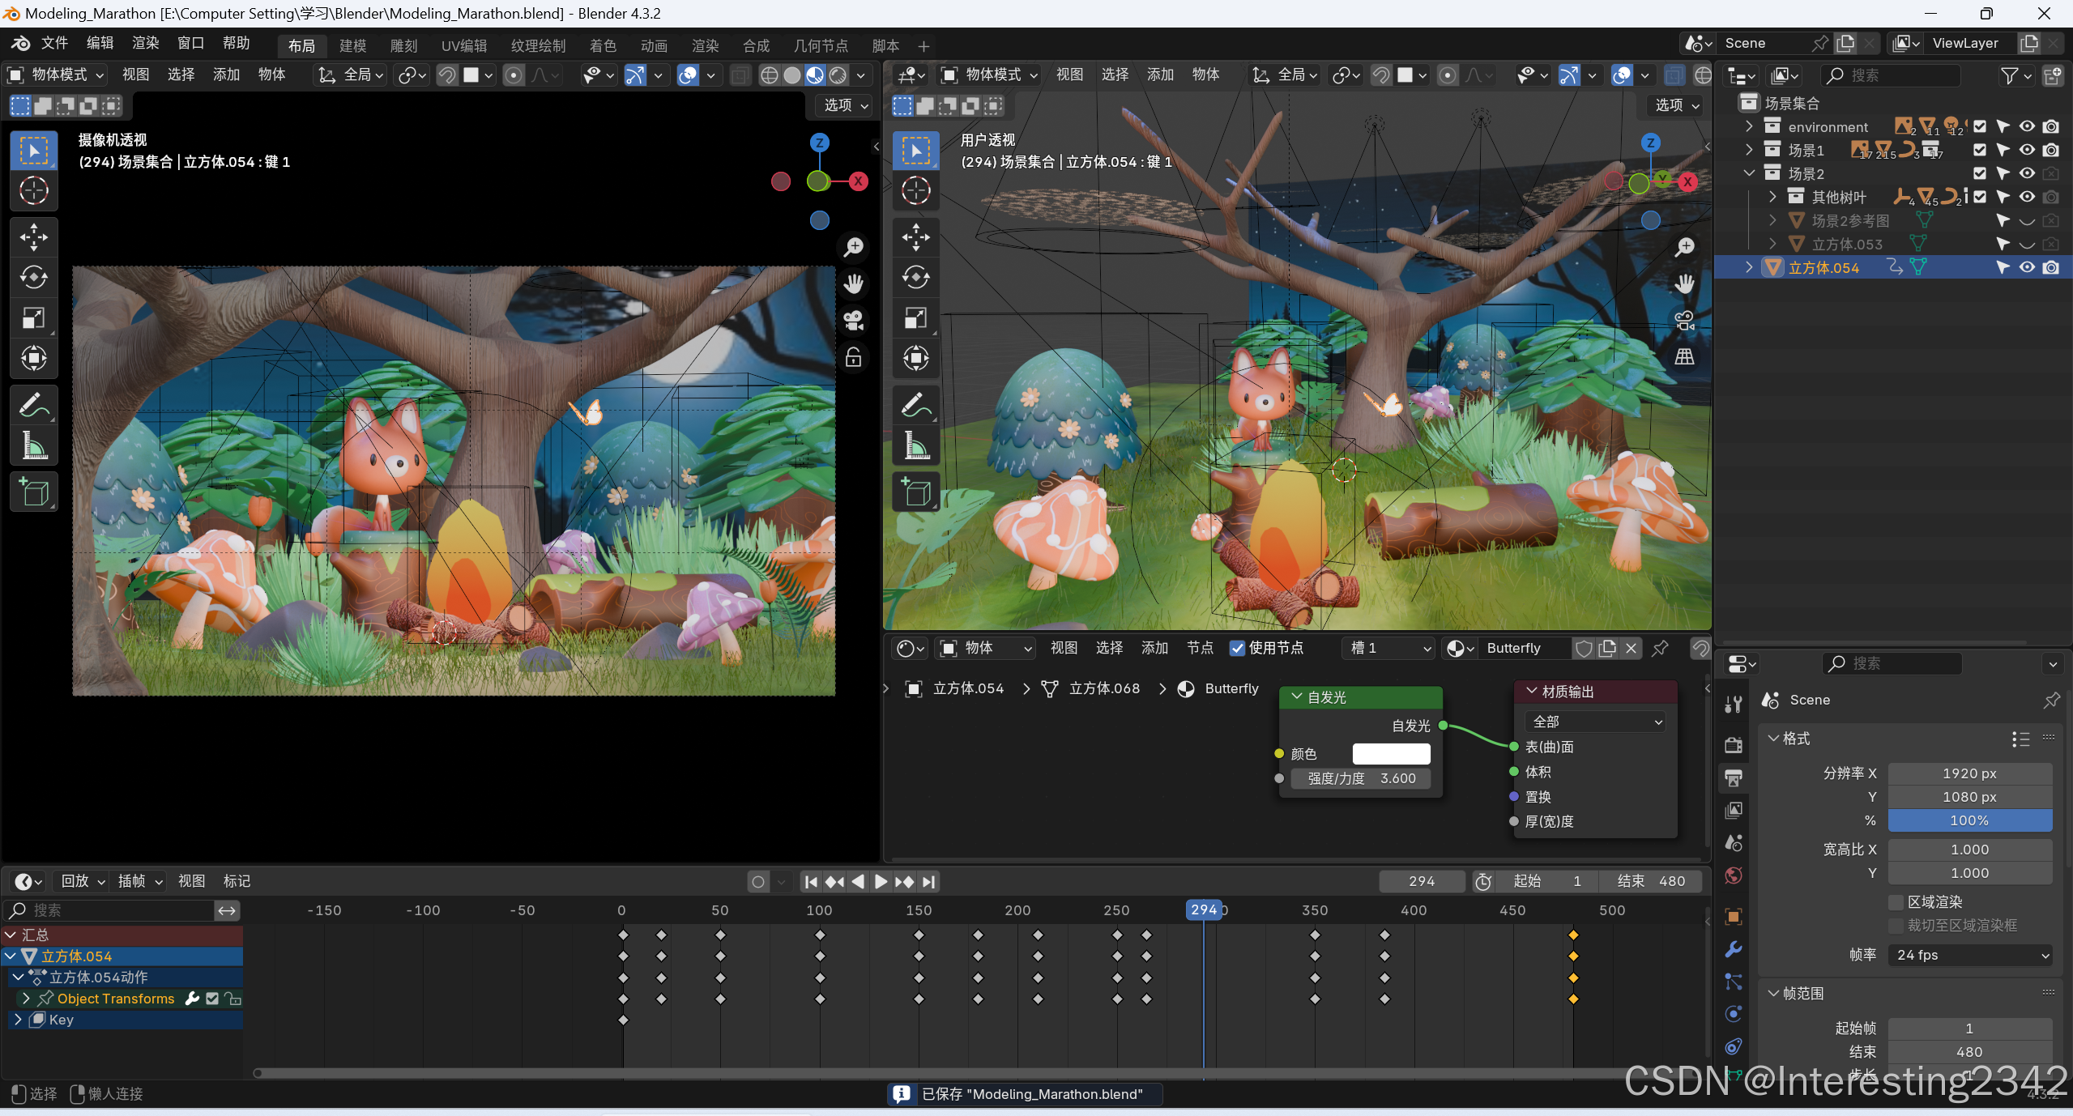Hide 立方体.054 with its eye icon
2073x1116 pixels.
[2026, 267]
